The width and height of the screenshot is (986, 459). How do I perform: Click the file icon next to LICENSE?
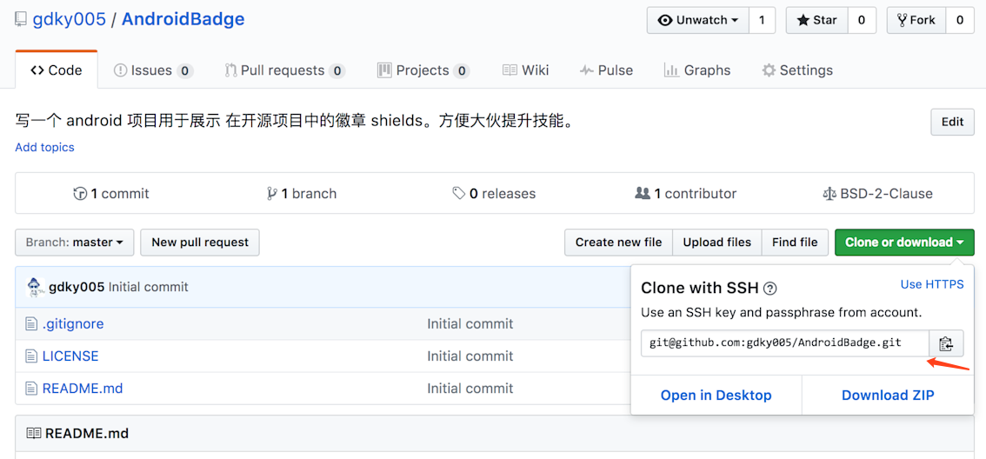(x=31, y=356)
